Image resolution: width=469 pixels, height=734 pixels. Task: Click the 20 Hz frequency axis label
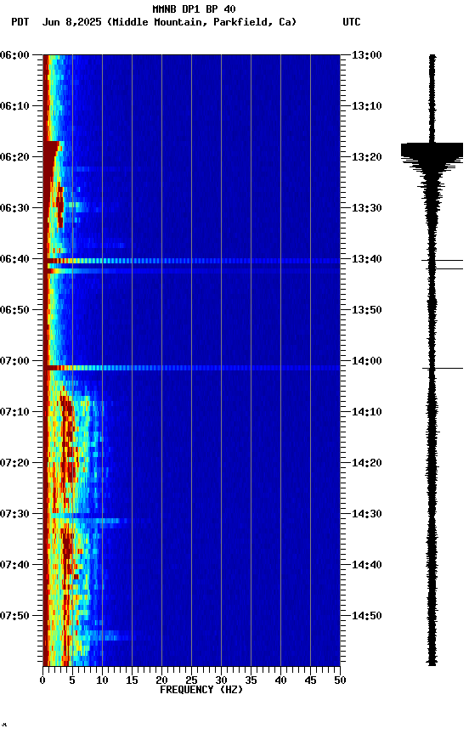pos(162,680)
